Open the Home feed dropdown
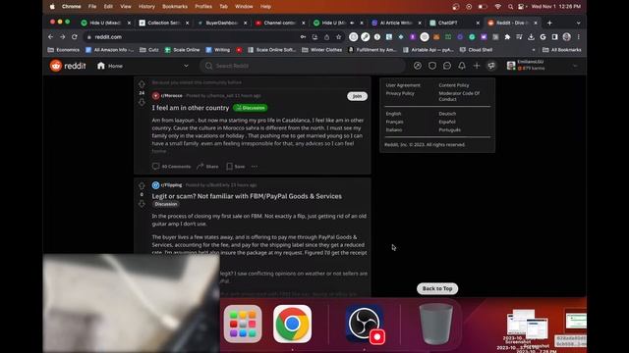The width and height of the screenshot is (629, 353). (x=143, y=66)
